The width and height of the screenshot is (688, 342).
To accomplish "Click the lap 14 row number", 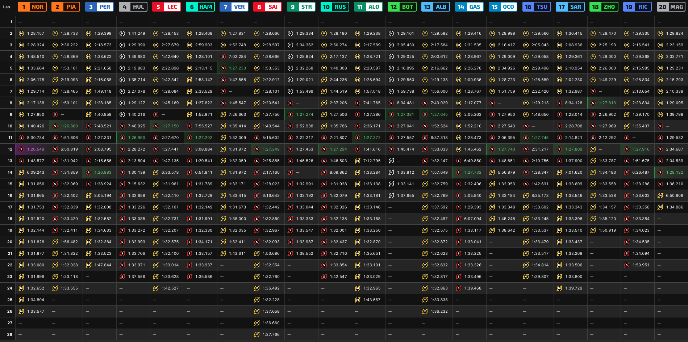I will pyautogui.click(x=10, y=172).
